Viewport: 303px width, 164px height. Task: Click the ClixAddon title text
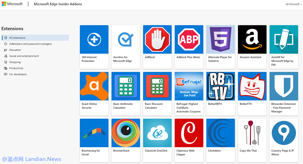[x=214, y=151]
